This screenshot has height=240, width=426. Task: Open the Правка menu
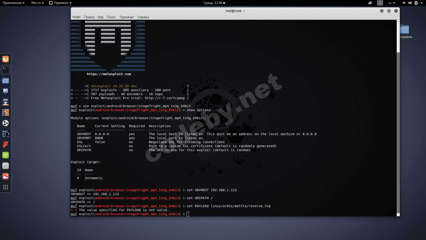[x=89, y=17]
